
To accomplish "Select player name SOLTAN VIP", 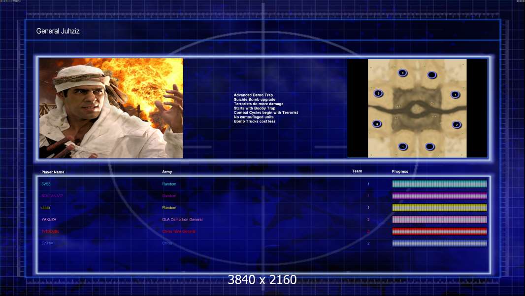I will click(x=52, y=196).
